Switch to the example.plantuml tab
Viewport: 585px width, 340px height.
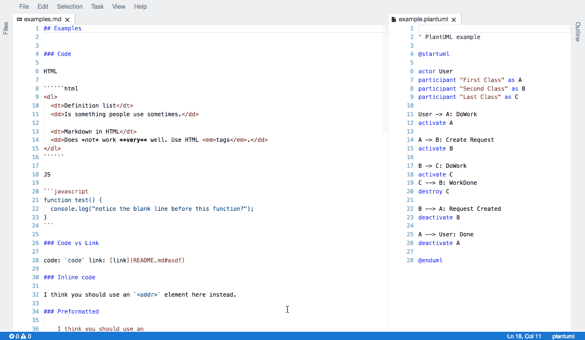pos(425,20)
